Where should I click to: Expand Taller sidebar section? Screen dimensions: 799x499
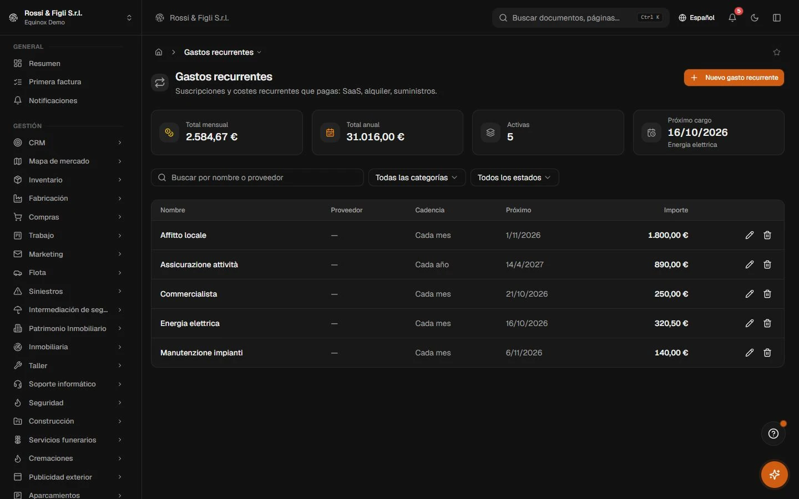[x=69, y=365]
